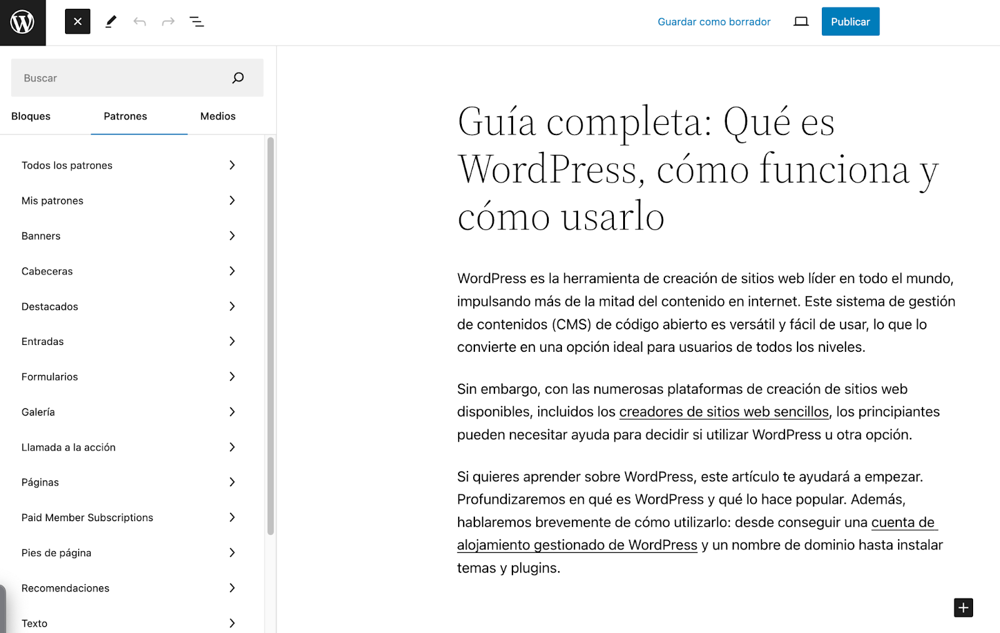Screen dimensions: 1000x633
Task: Click the patterns list scrollbar
Action: 271,336
